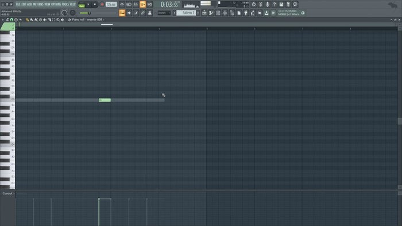
Task: Toggle the link (multilink controllers) icon
Action: click(143, 13)
